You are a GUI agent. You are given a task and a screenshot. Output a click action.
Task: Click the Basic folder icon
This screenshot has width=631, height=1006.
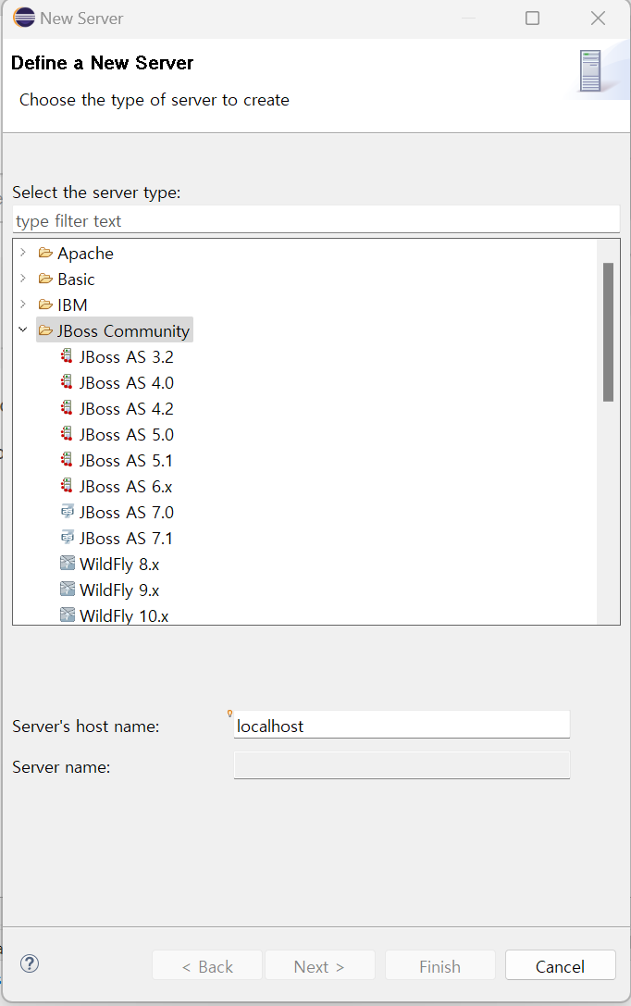click(x=45, y=279)
